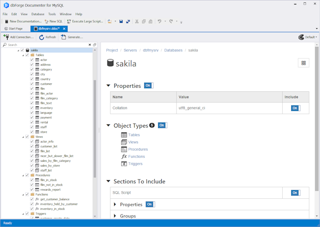This screenshot has height=227, width=320.
Task: Click Generate documentation icon
Action: point(63,37)
